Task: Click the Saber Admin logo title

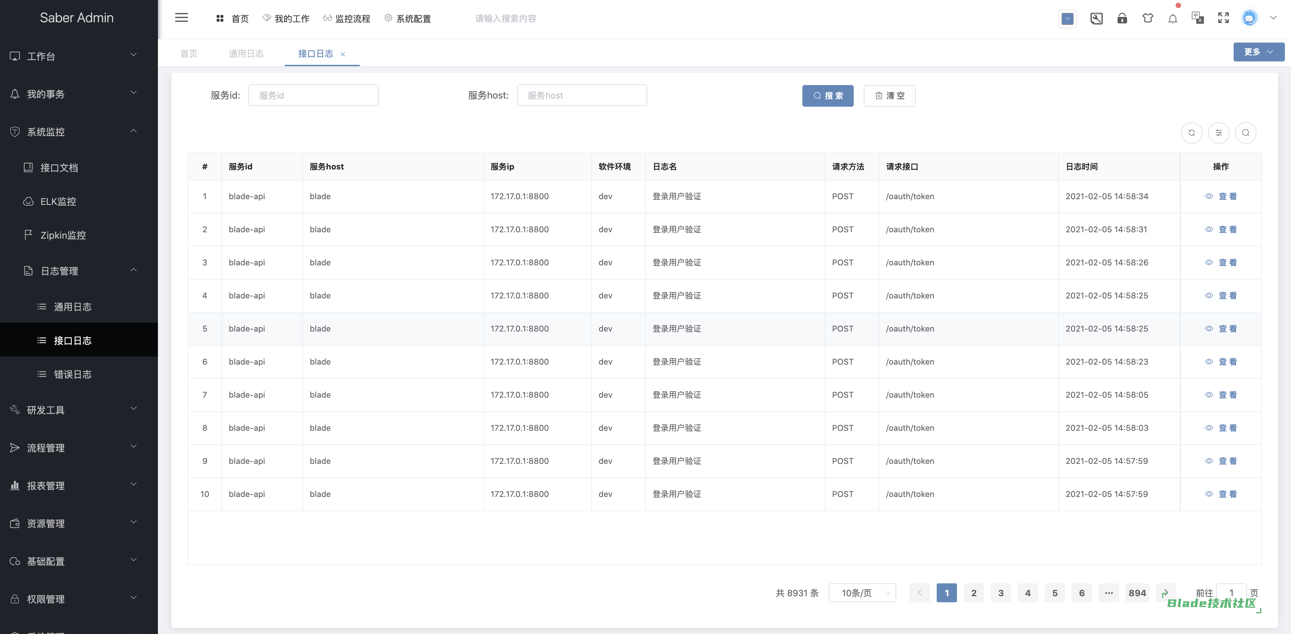Action: coord(77,18)
